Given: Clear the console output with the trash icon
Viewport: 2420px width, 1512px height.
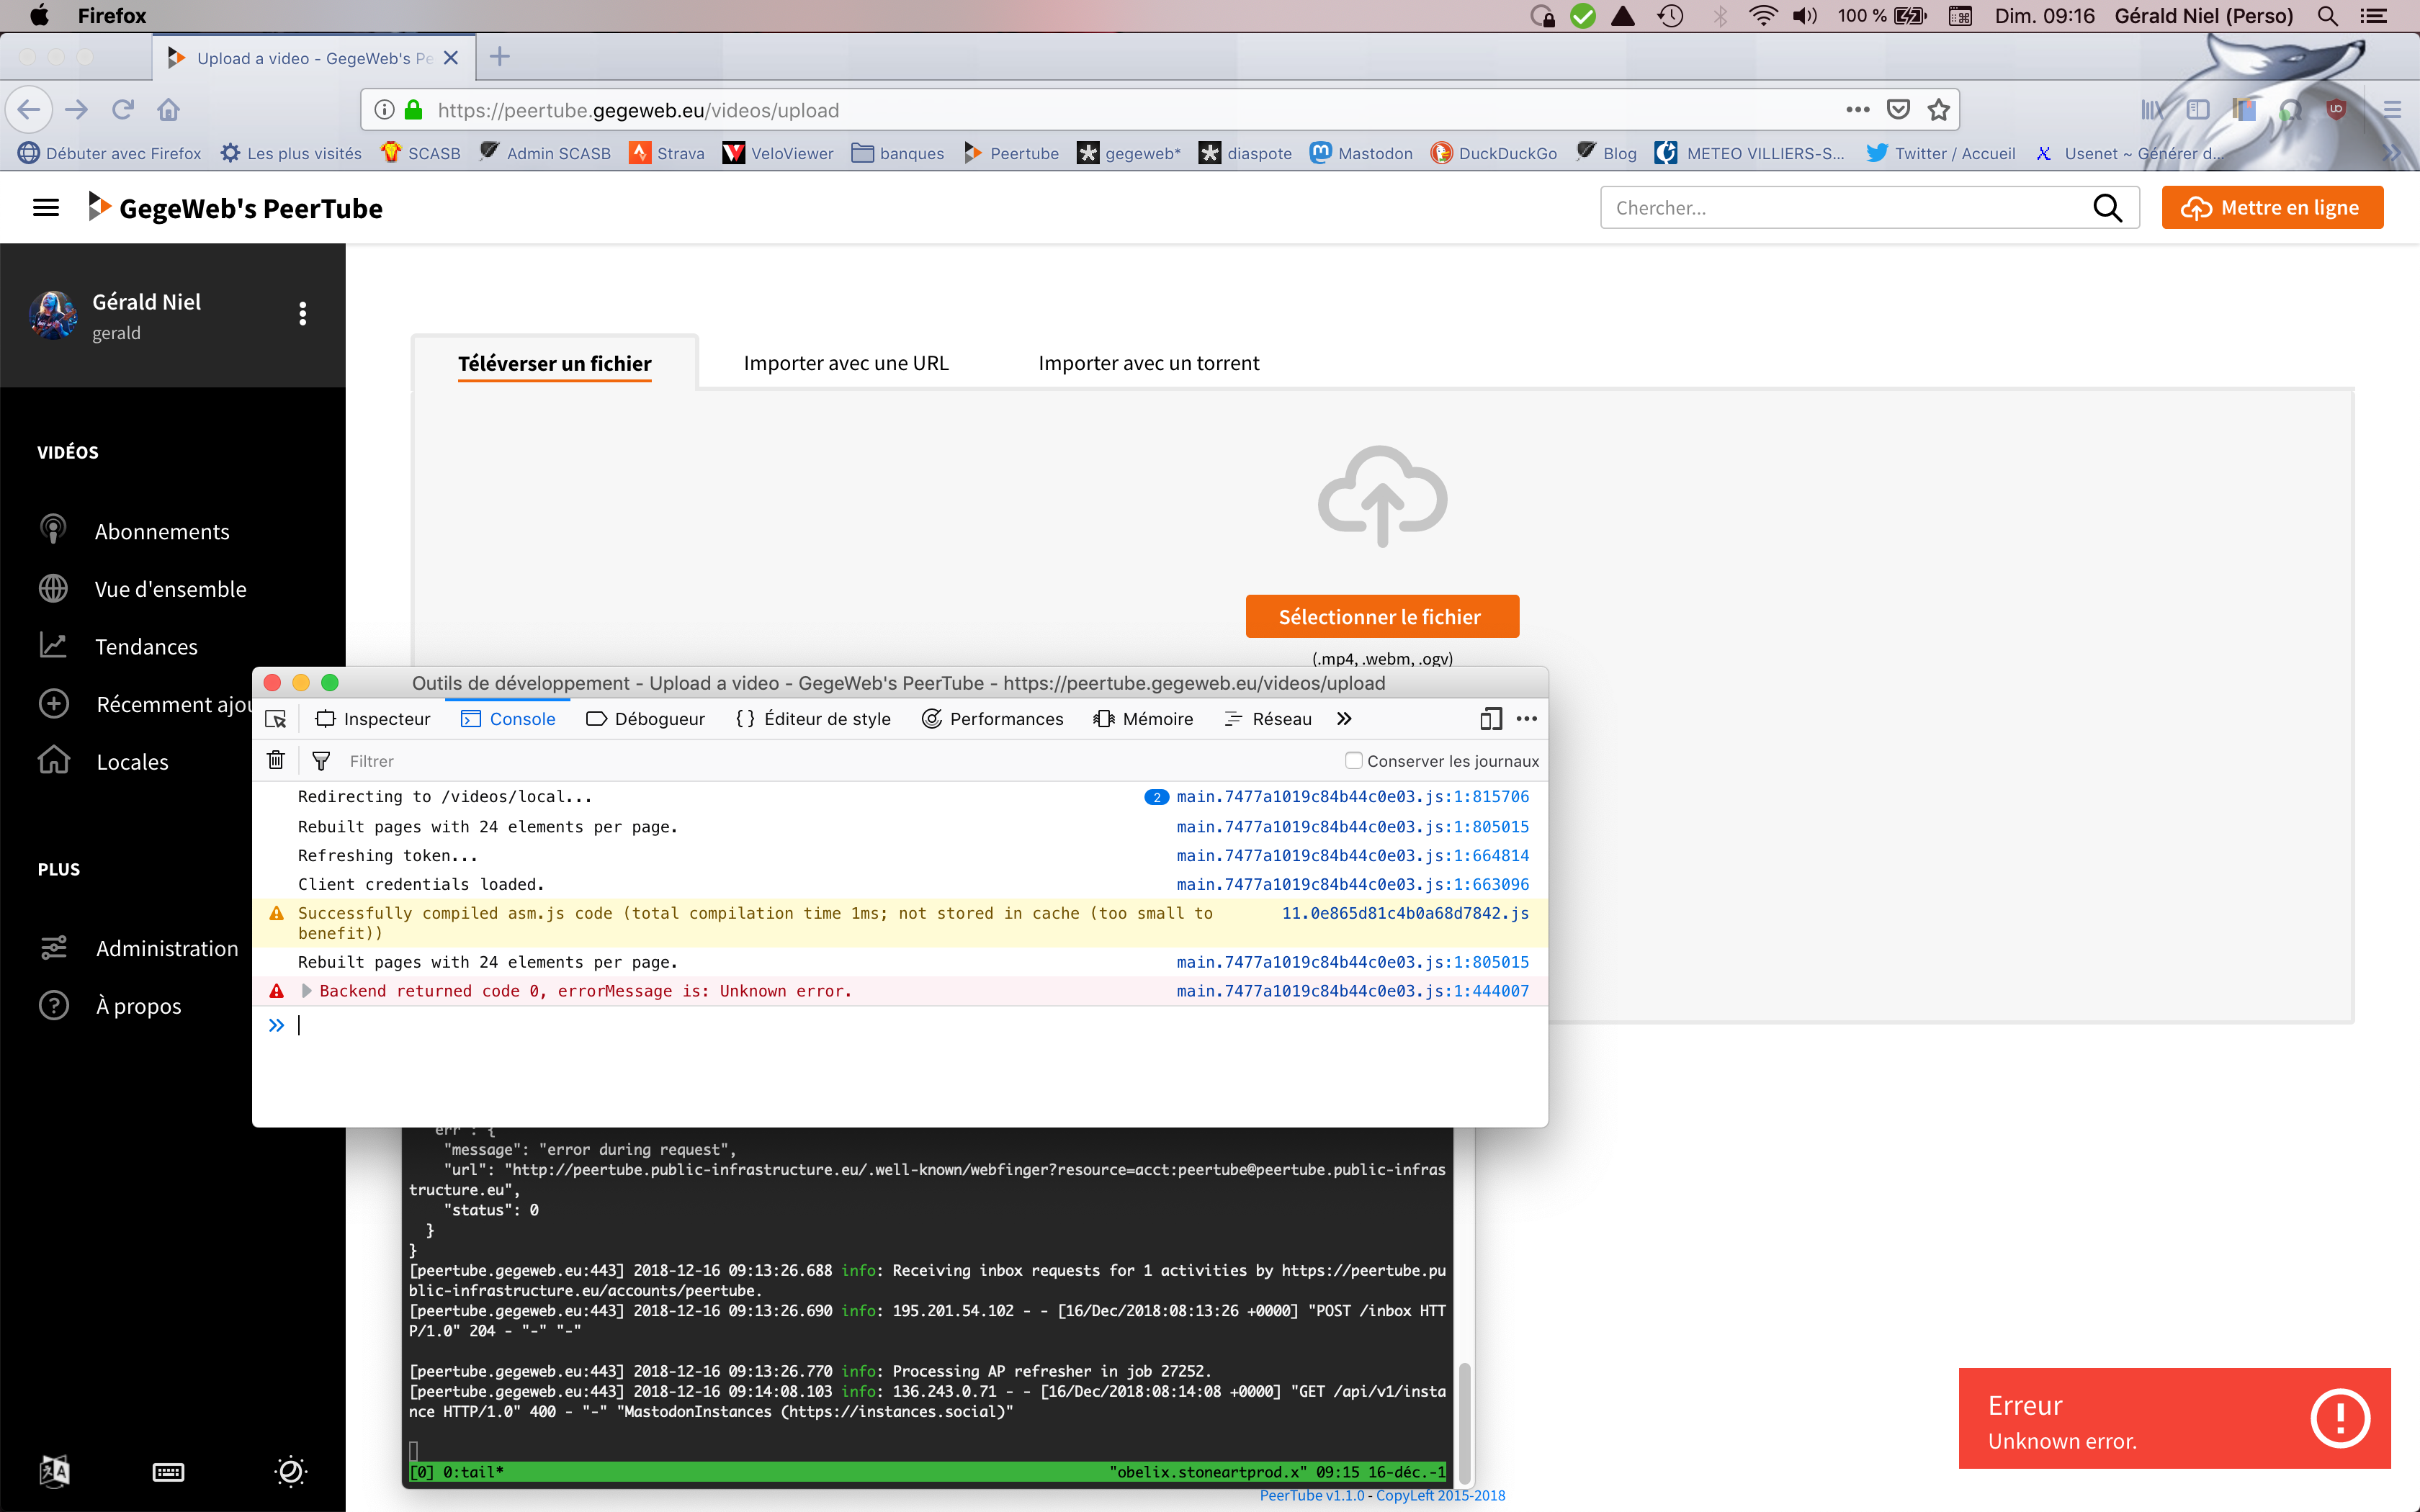Looking at the screenshot, I should click(x=276, y=760).
